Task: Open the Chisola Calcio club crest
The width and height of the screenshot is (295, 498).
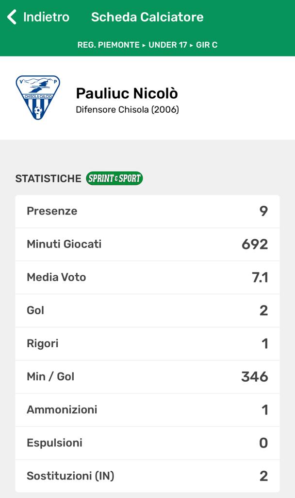Action: tap(38, 98)
